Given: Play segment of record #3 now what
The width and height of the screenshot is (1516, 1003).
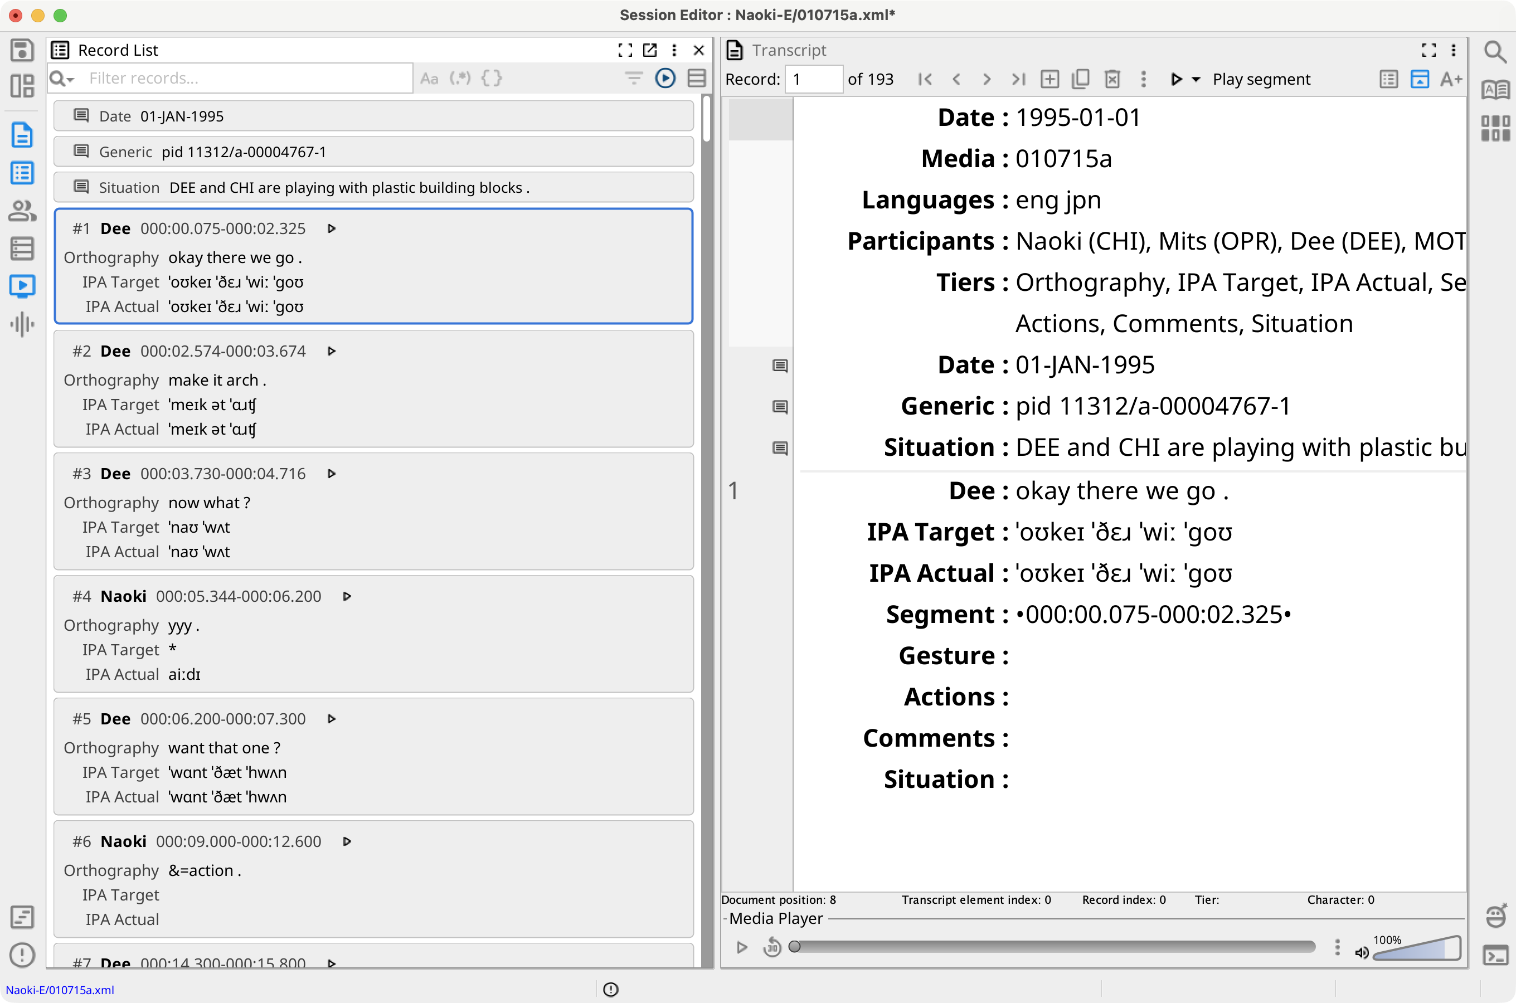Looking at the screenshot, I should pos(331,473).
